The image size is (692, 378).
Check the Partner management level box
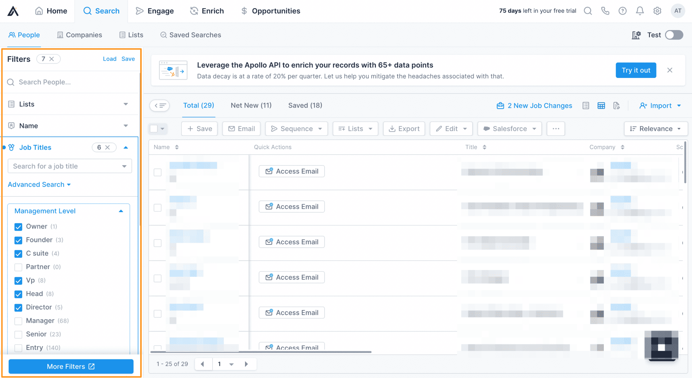[x=19, y=267]
